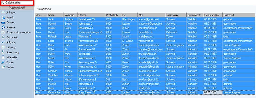Edit the Geburtsdatum field showing 03.05.1943
The width and height of the screenshot is (256, 98).
coord(213,92)
